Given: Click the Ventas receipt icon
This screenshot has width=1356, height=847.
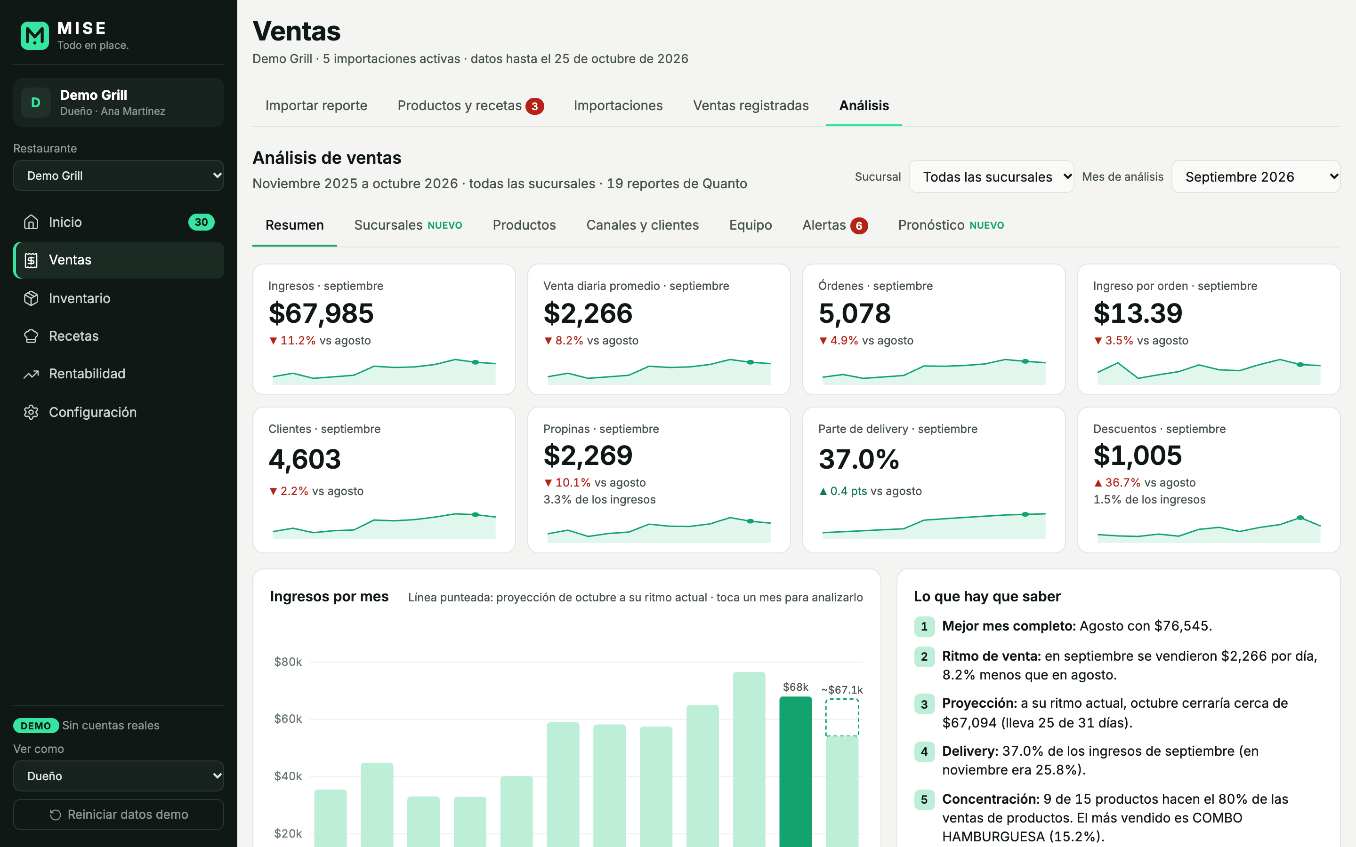Looking at the screenshot, I should (32, 260).
